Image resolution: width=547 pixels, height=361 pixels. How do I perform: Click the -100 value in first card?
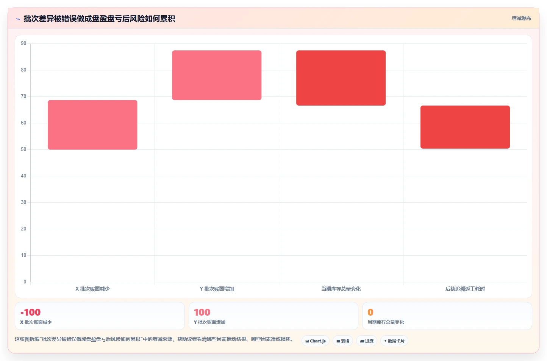point(30,312)
